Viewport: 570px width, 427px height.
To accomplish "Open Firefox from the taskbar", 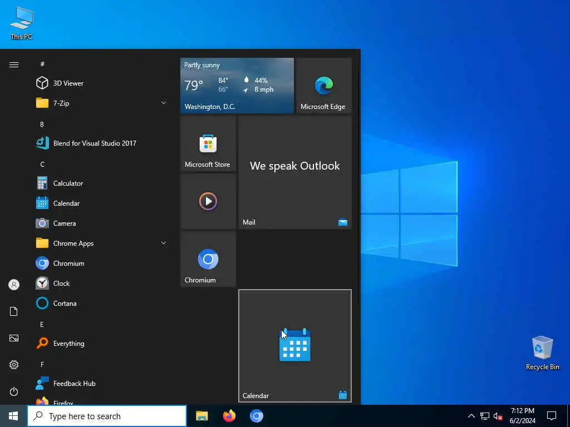I will [229, 416].
